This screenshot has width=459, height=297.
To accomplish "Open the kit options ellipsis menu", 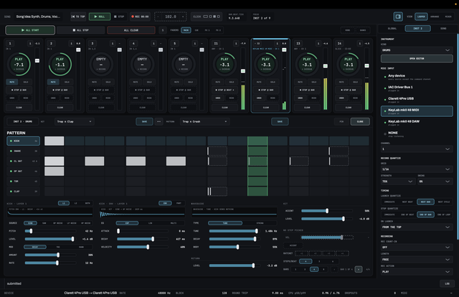I will 158,121.
